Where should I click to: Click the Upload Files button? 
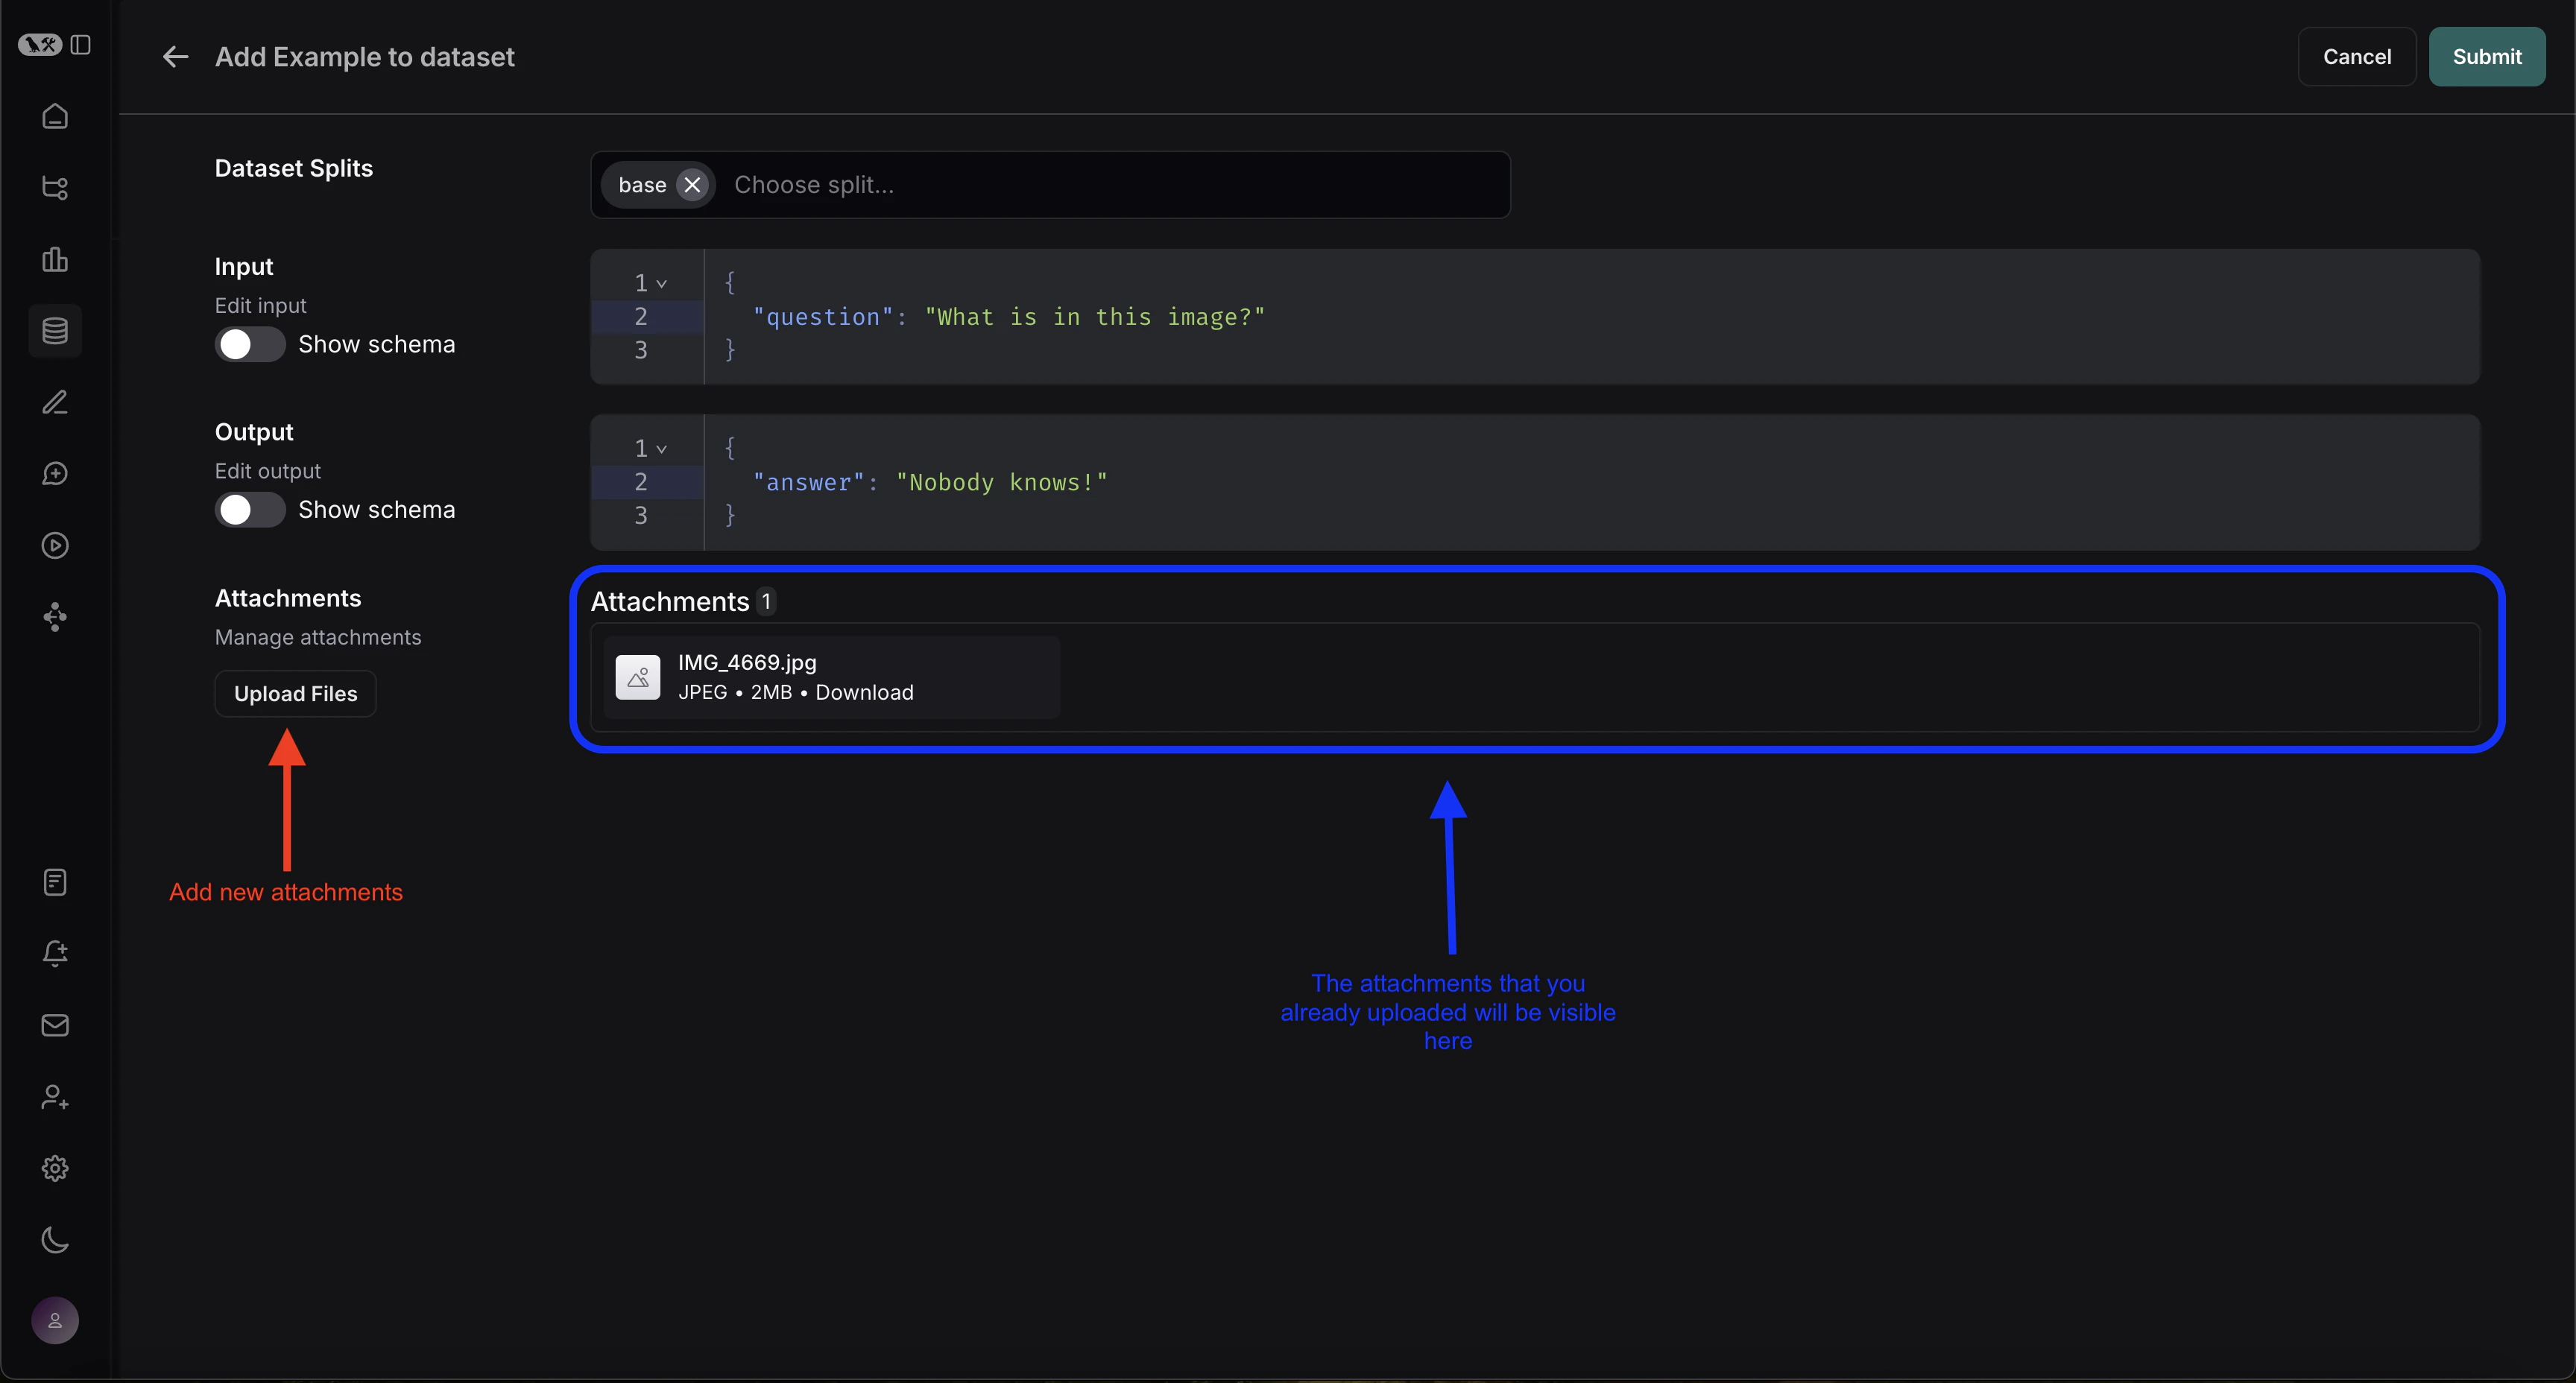pyautogui.click(x=295, y=693)
